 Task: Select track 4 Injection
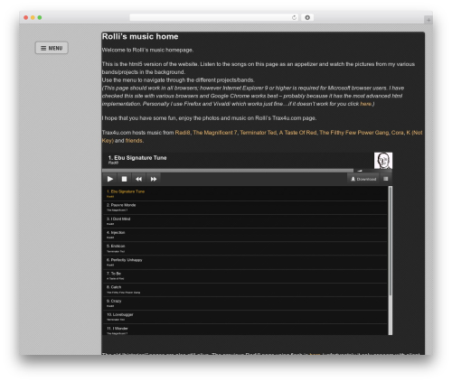coord(245,235)
